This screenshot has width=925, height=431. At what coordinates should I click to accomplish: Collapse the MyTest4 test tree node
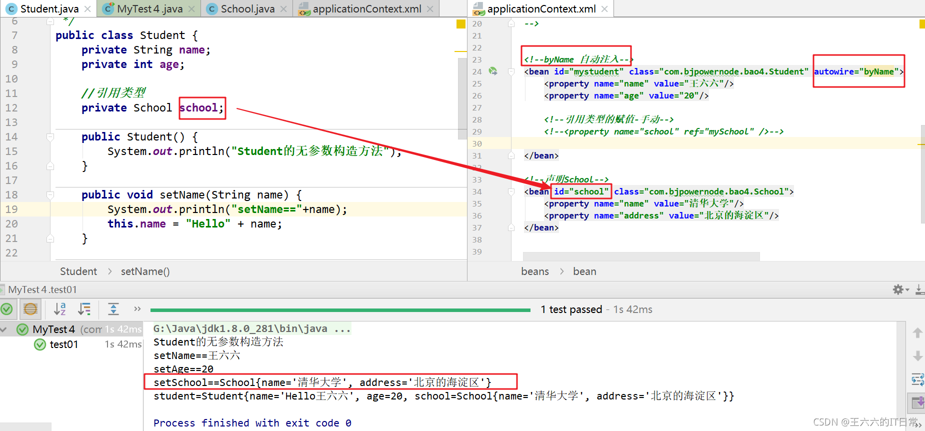pos(4,329)
